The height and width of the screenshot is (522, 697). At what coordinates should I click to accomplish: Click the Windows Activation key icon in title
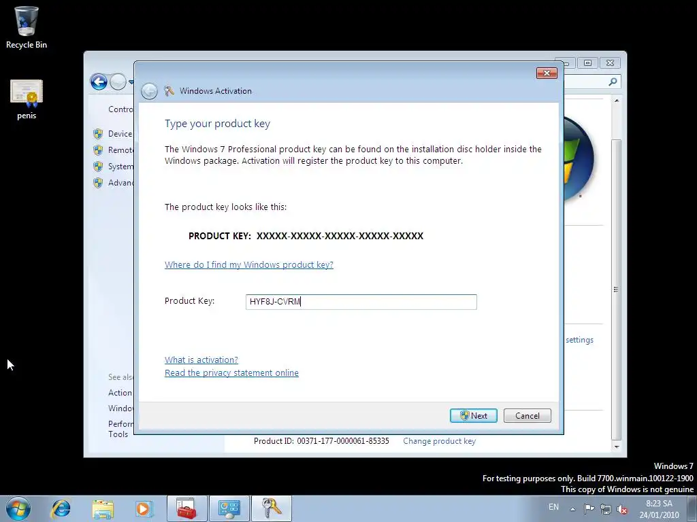[169, 91]
